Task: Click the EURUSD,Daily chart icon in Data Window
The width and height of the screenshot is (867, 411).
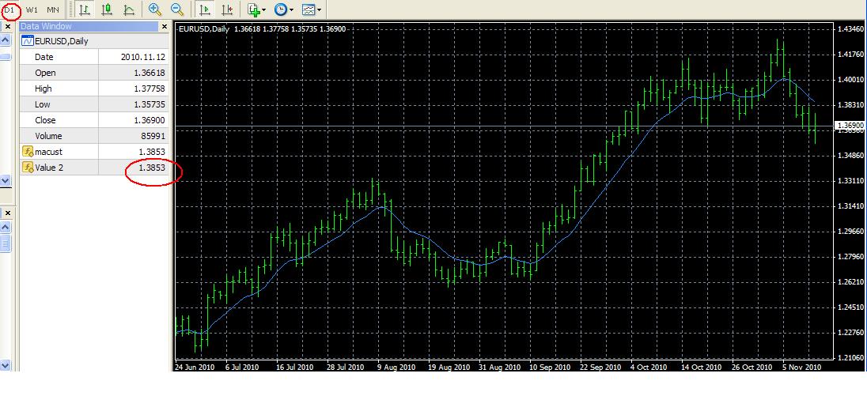Action: pos(27,41)
